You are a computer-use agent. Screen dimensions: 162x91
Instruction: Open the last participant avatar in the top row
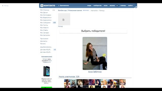coord(123,82)
